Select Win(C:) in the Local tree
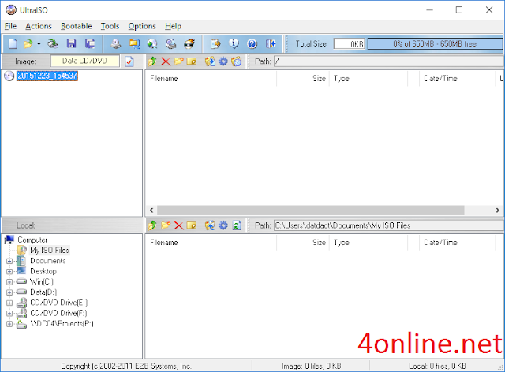This screenshot has height=372, width=505. (42, 282)
